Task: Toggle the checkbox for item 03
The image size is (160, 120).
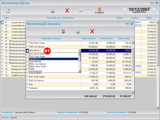Action: [x=2, y=29]
